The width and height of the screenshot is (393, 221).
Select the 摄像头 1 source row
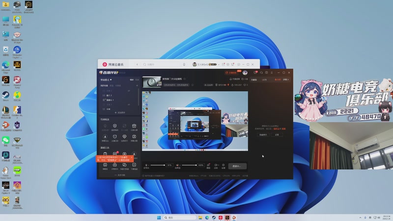pyautogui.click(x=120, y=100)
